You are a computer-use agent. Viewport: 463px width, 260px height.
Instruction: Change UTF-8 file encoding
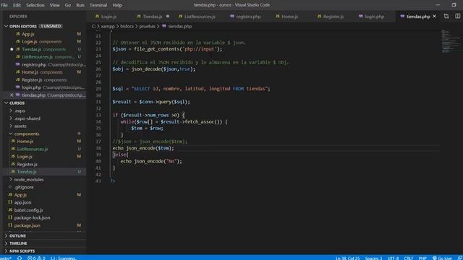[x=393, y=258]
